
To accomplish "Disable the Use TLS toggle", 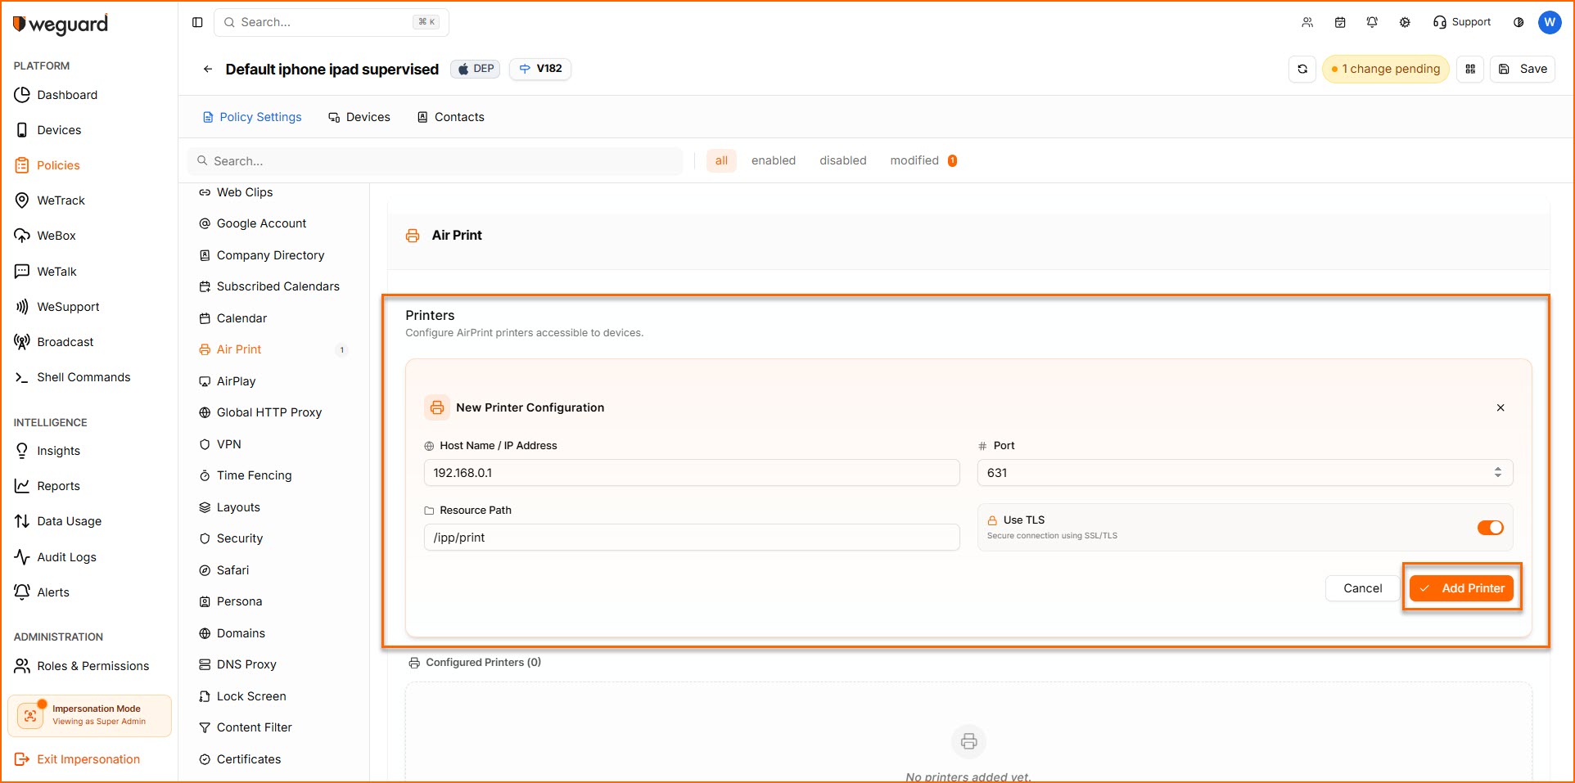I will click(x=1490, y=528).
